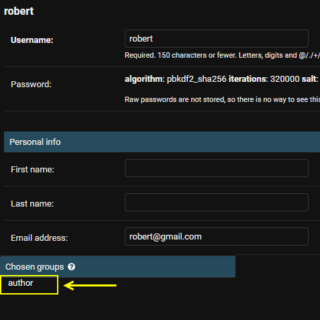320x320 pixels.
Task: Click the Required 150 characters help text
Action: [x=222, y=55]
